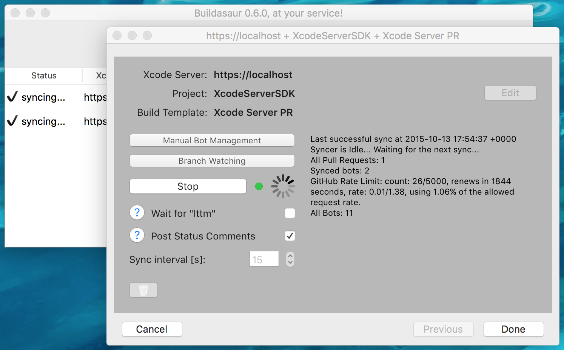This screenshot has height=350, width=564.
Task: Click the XcodeServerSDK project name
Action: [x=254, y=94]
